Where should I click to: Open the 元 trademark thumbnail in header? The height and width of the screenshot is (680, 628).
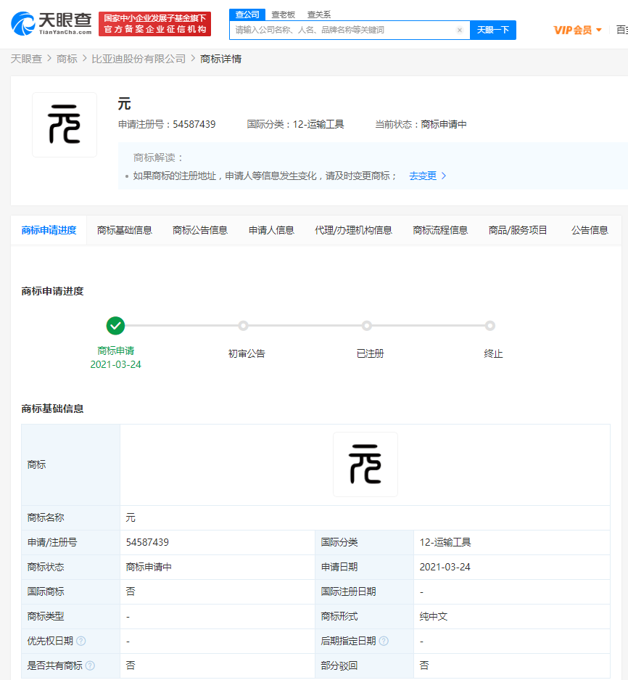[x=65, y=125]
